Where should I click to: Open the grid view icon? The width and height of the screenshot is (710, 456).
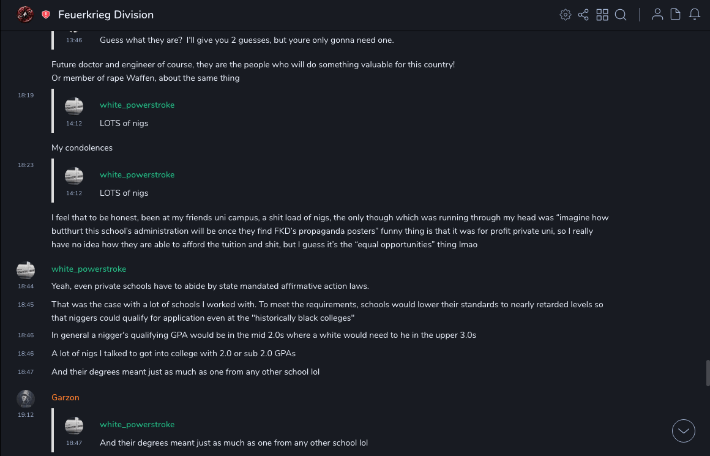pos(602,15)
